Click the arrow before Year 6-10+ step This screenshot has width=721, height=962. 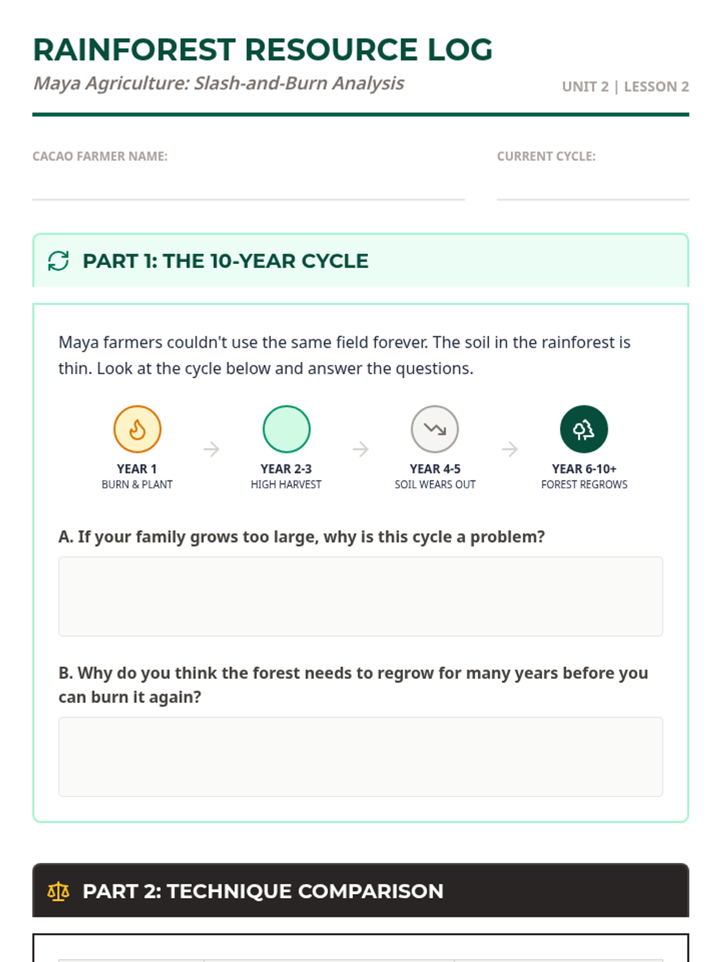[510, 449]
